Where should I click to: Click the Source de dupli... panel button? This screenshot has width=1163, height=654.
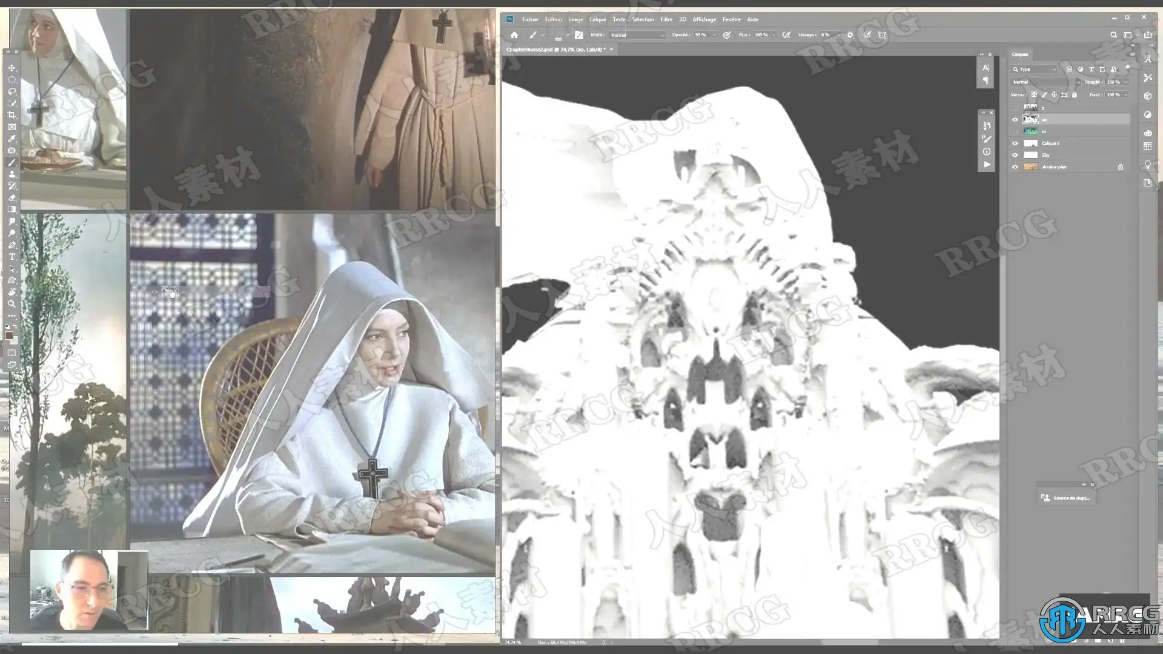click(1066, 498)
